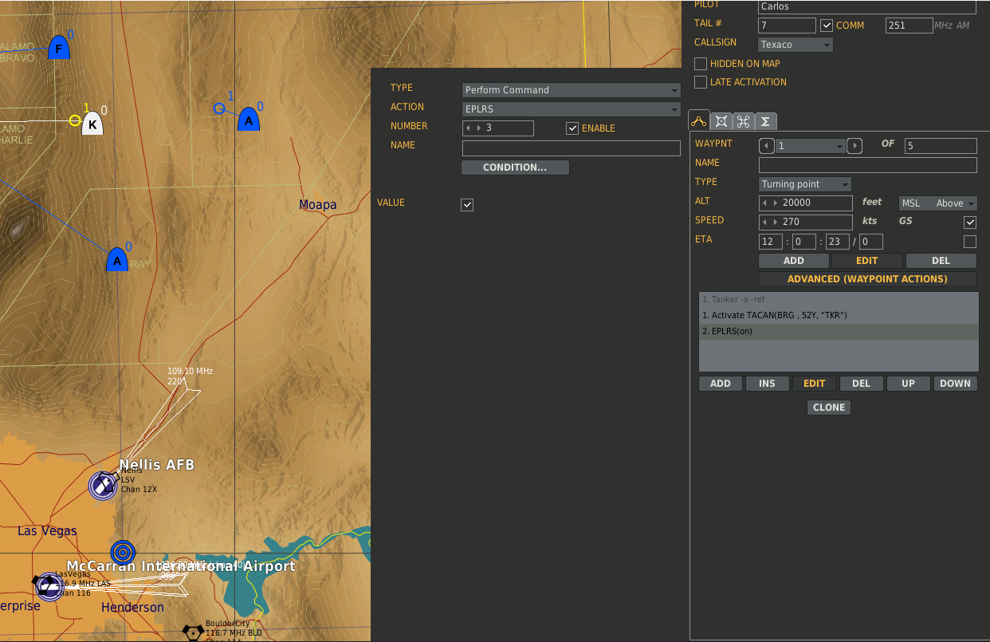Select the blue F unit marker on the map
Screen dimensions: 990x642
tap(58, 49)
